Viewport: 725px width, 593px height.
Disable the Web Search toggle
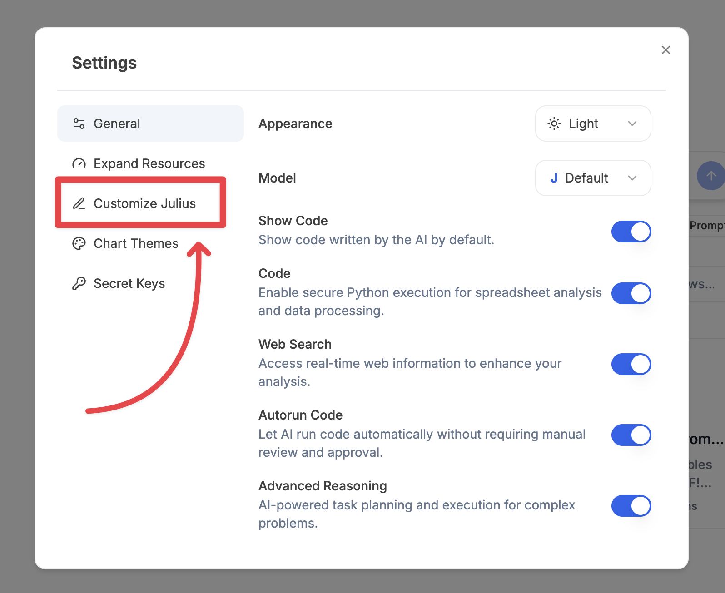tap(631, 364)
